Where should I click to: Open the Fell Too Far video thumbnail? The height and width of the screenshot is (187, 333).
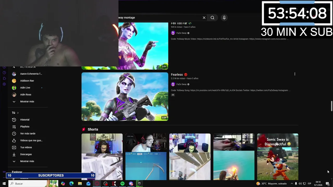143,46
